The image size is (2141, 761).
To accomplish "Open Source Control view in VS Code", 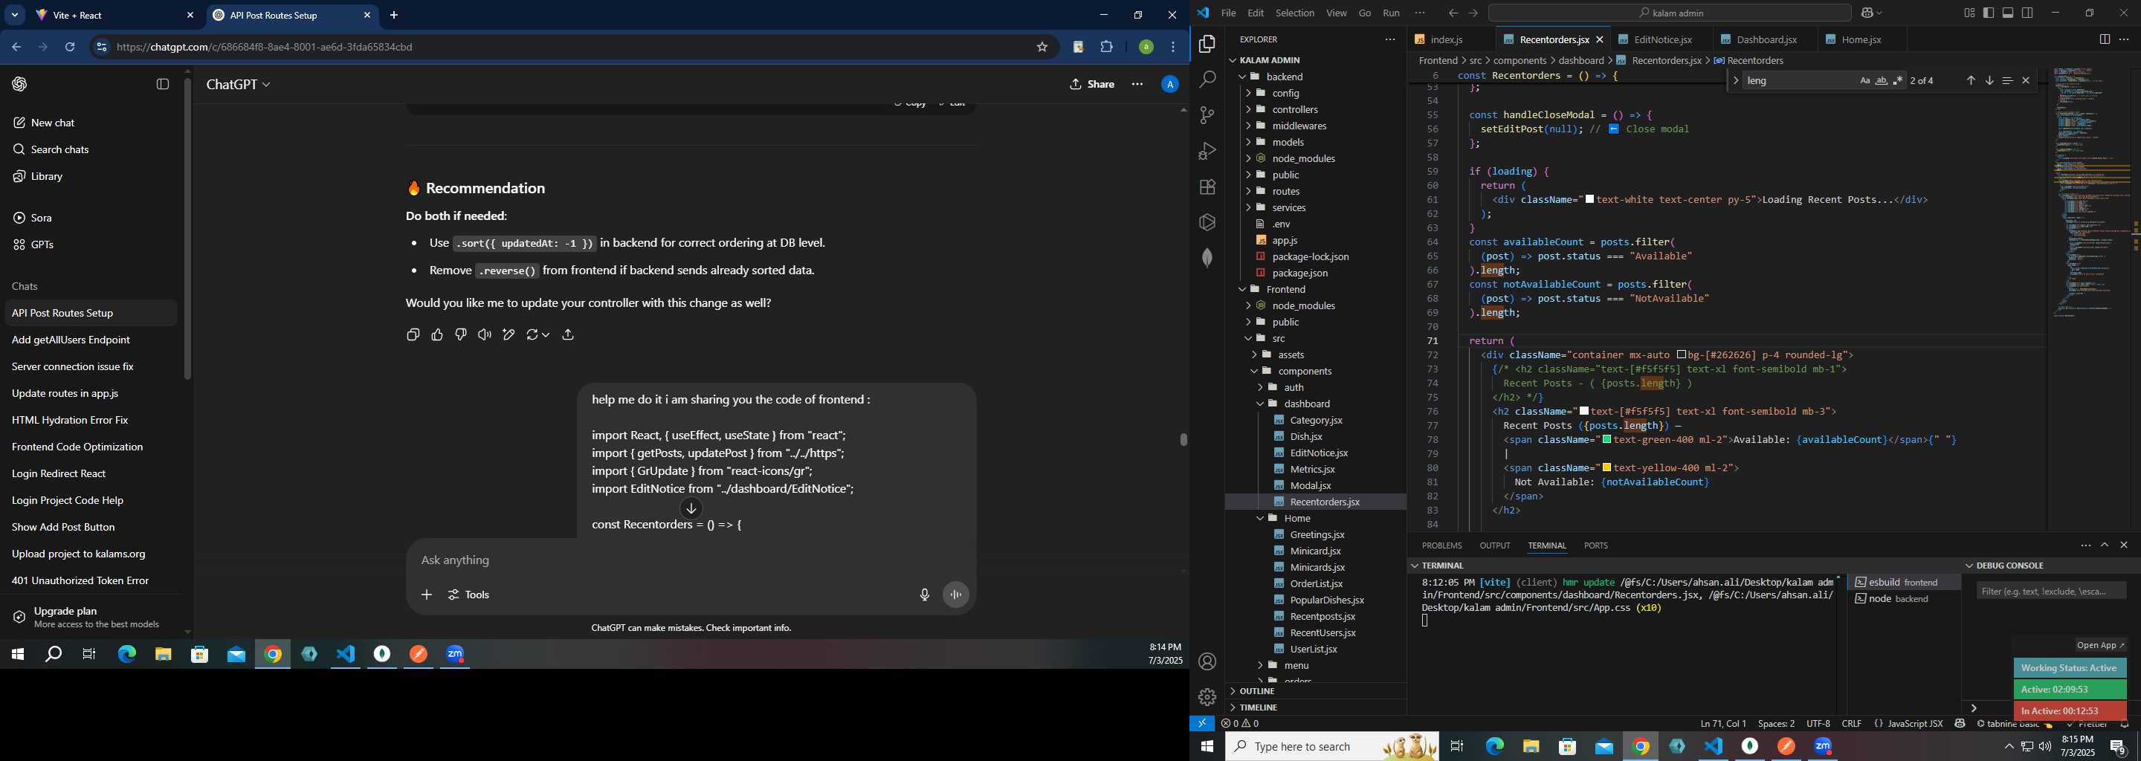I will [x=1207, y=115].
